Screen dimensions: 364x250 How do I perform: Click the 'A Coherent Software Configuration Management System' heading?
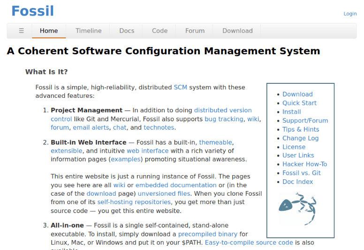[x=163, y=51]
